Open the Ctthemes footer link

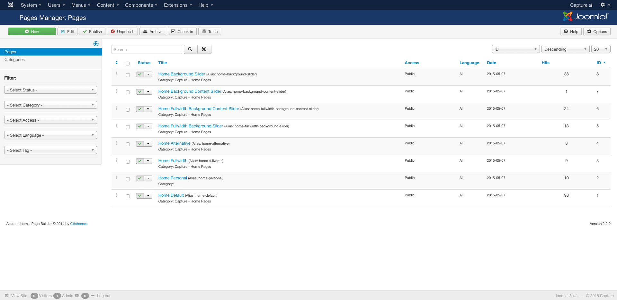79,224
